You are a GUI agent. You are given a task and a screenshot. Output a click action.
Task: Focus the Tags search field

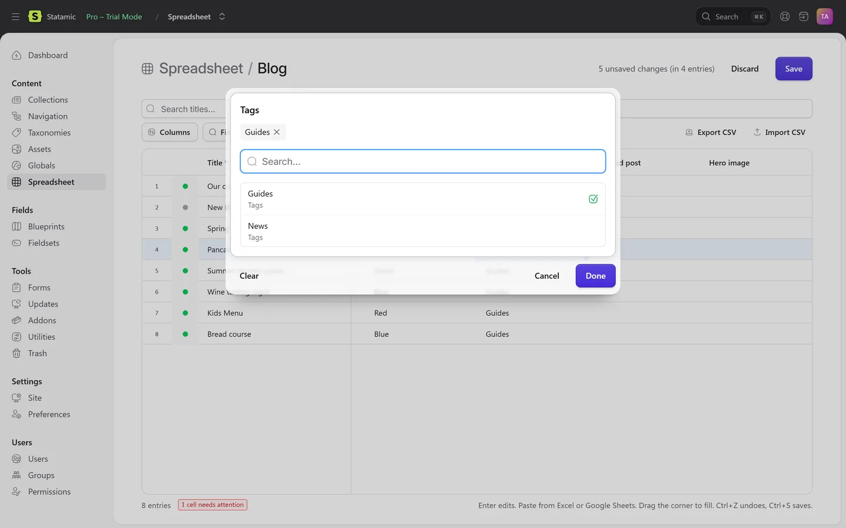pyautogui.click(x=423, y=161)
